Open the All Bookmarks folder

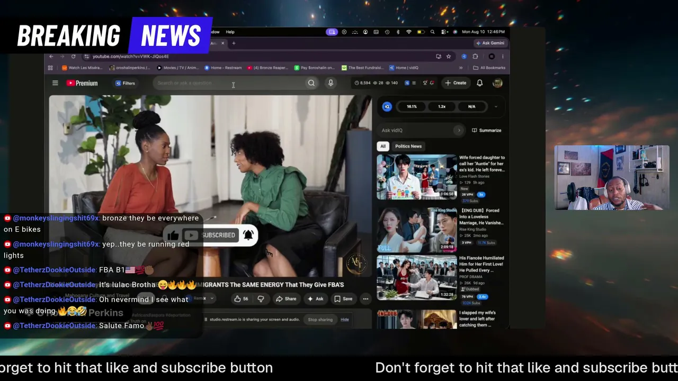coord(489,68)
